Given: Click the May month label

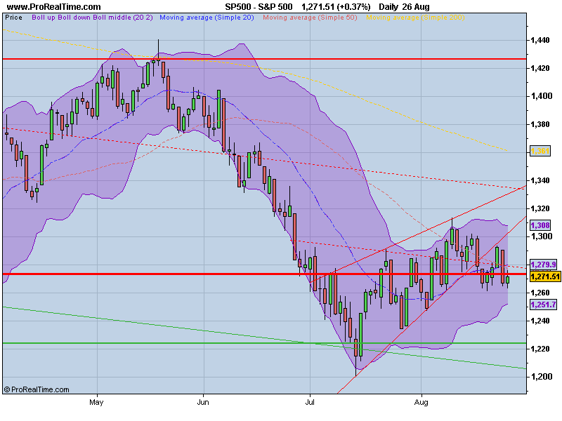Looking at the screenshot, I should coord(96,402).
